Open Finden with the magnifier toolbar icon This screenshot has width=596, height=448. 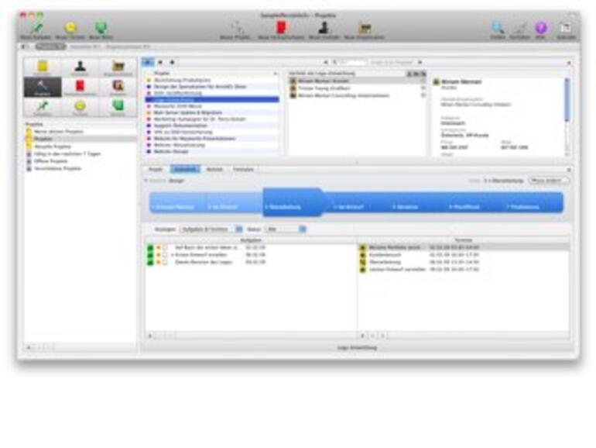(498, 27)
